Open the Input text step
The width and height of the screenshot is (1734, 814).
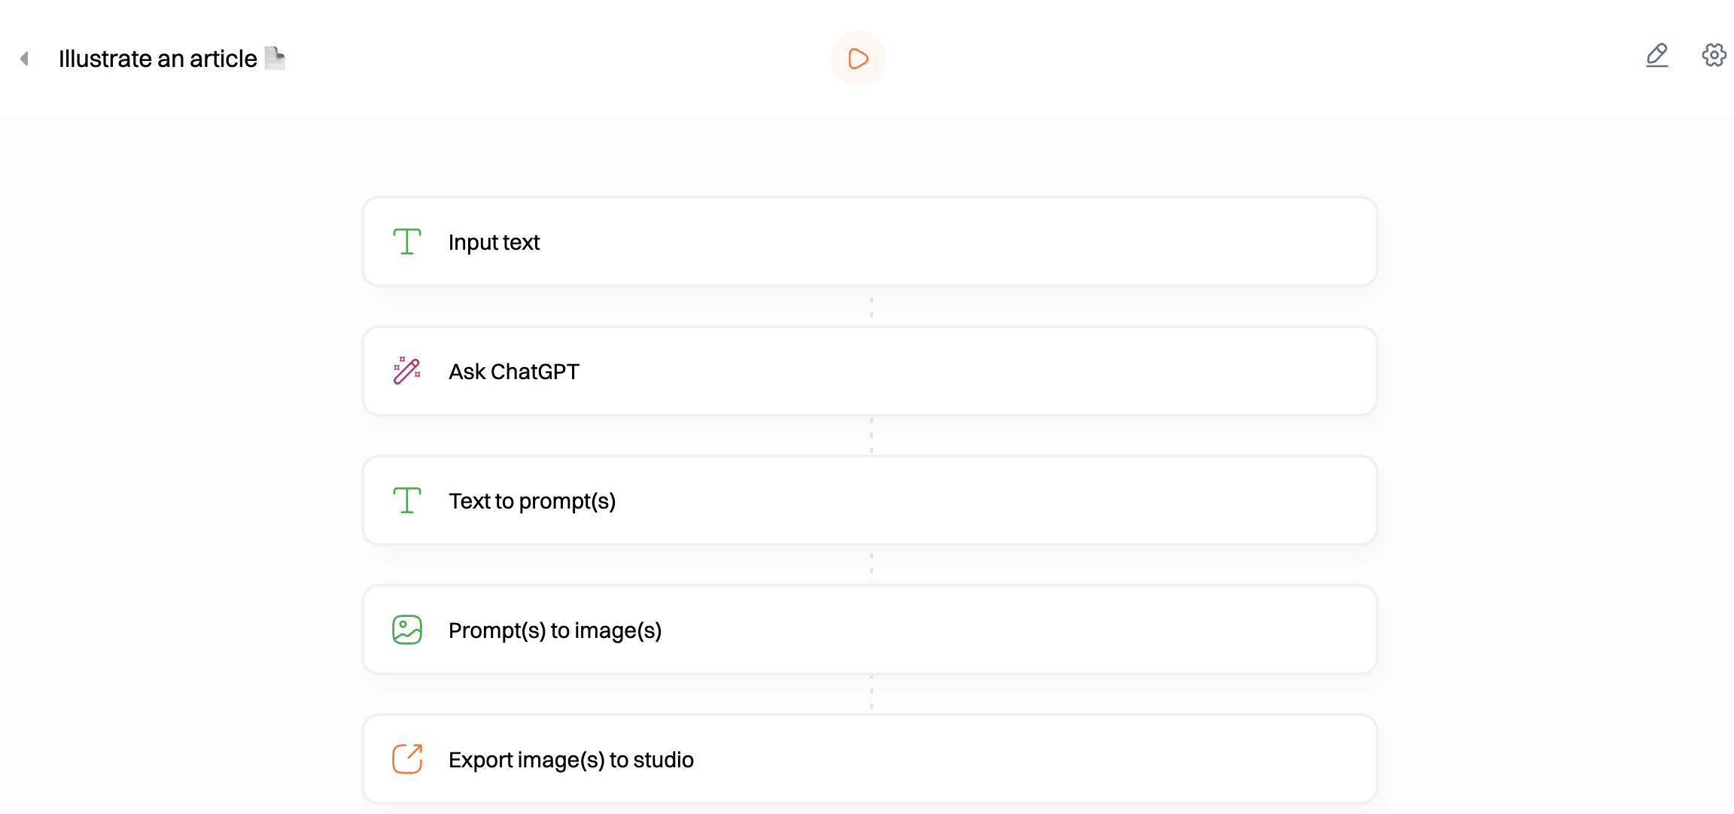pos(870,241)
